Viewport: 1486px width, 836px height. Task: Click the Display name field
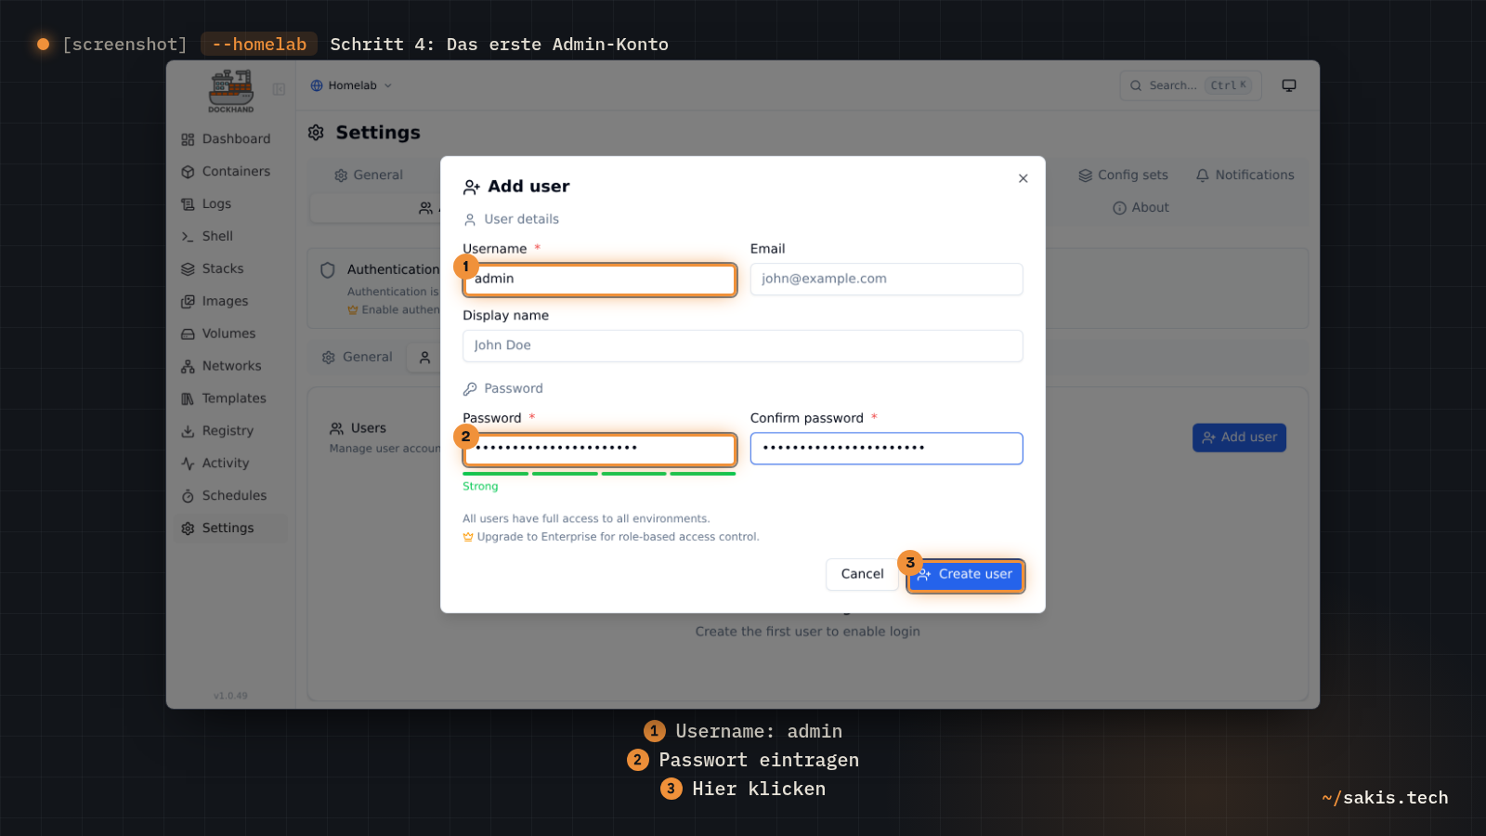click(x=743, y=346)
